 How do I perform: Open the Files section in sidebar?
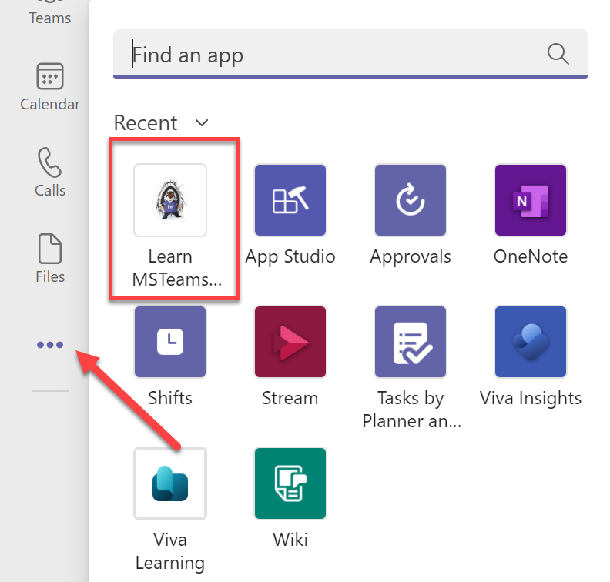(x=50, y=259)
